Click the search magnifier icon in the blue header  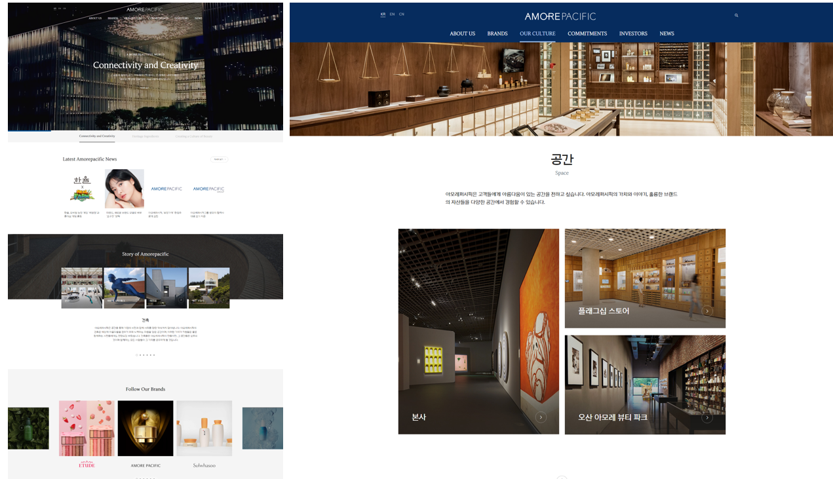tap(736, 15)
